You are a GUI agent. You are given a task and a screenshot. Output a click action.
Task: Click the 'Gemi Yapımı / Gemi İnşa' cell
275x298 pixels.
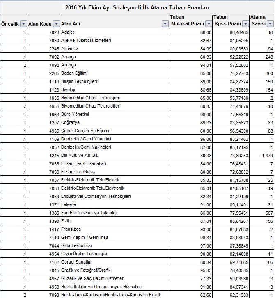click(115, 237)
